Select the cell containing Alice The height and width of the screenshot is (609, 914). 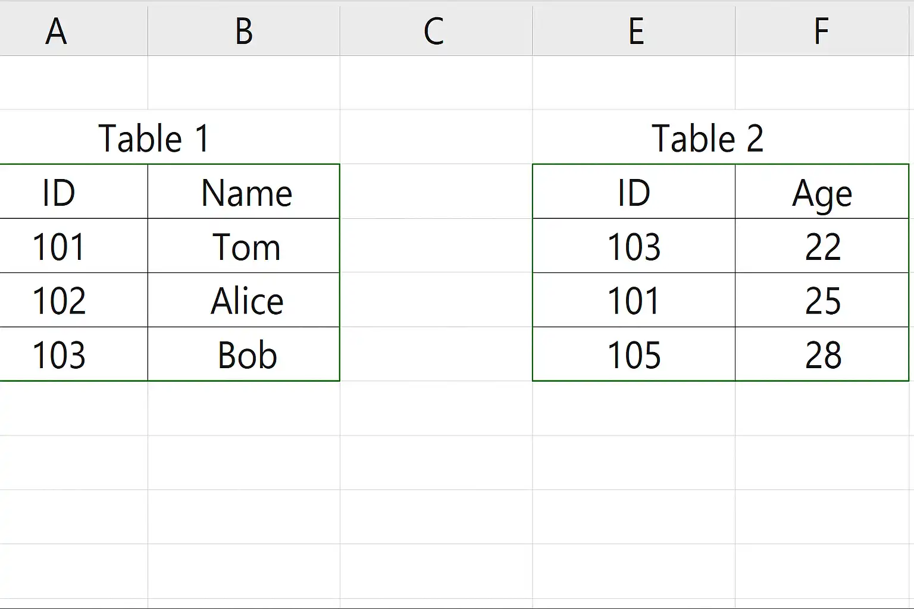[x=244, y=300]
